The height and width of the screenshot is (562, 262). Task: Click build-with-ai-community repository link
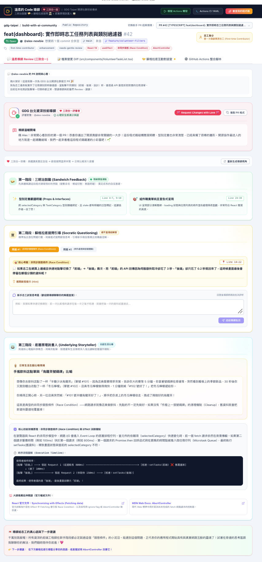[40, 25]
